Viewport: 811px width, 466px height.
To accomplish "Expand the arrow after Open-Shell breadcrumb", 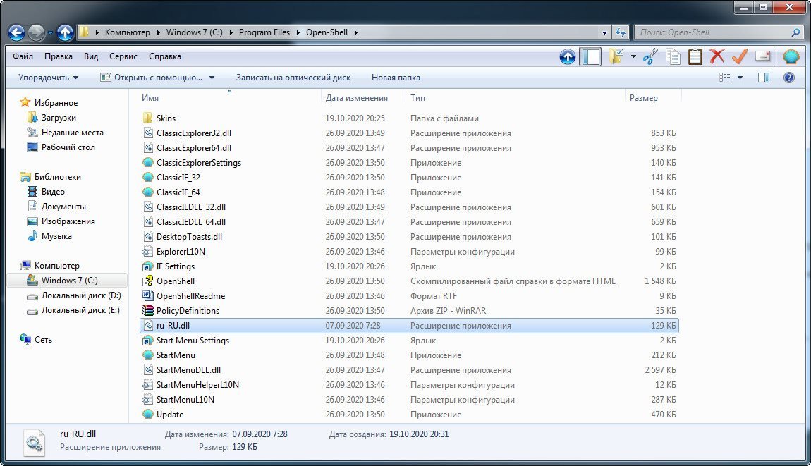I will tap(356, 32).
